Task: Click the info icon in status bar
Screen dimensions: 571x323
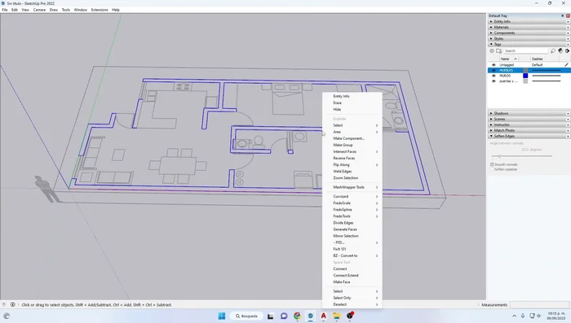Action: [13, 305]
